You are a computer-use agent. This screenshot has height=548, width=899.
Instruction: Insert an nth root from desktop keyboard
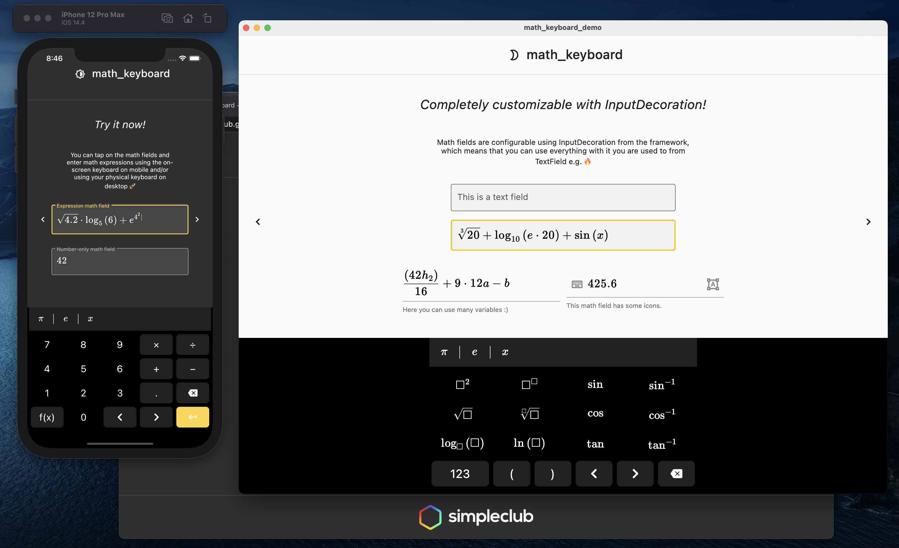pos(530,414)
